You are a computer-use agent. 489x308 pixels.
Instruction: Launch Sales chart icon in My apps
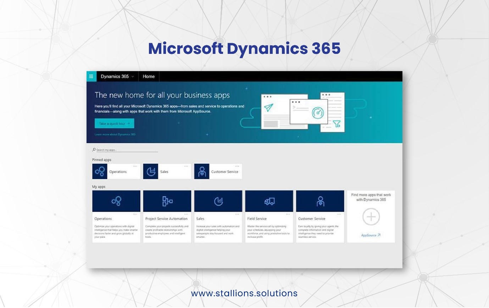point(218,201)
